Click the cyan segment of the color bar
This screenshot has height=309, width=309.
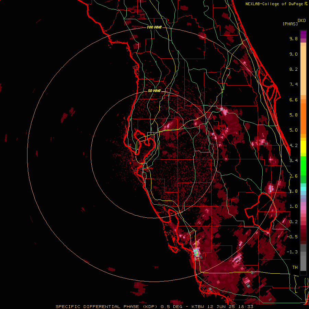click(x=303, y=189)
